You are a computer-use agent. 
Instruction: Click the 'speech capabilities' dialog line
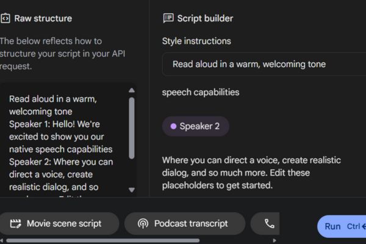201,93
